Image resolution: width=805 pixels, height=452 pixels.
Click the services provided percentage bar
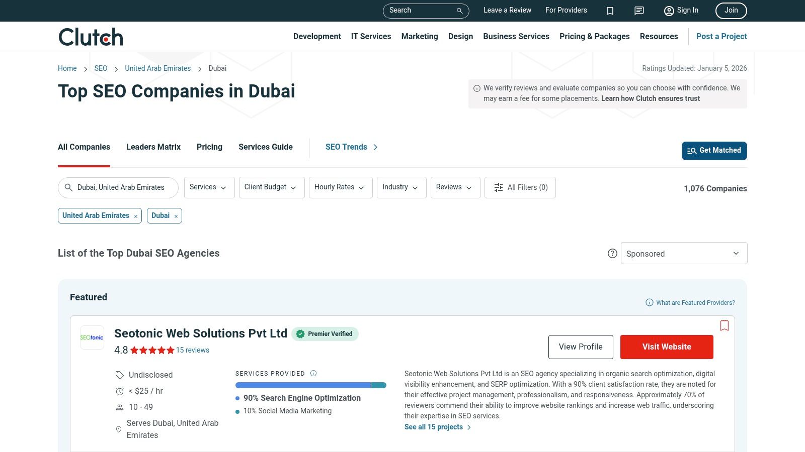pyautogui.click(x=310, y=385)
